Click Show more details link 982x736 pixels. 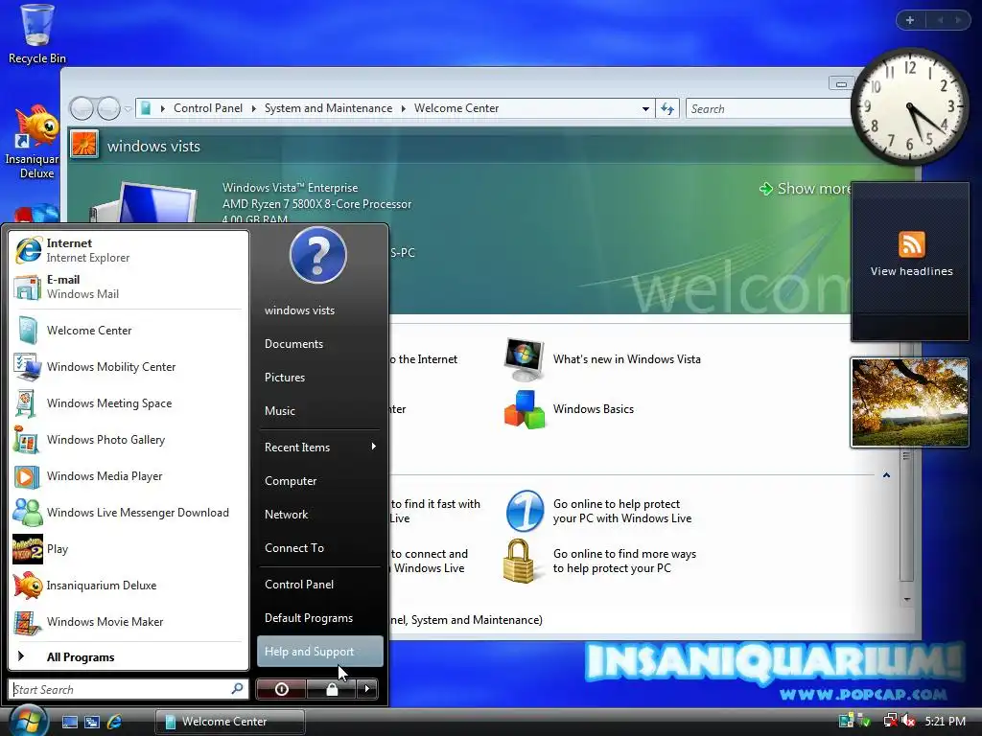pyautogui.click(x=805, y=189)
